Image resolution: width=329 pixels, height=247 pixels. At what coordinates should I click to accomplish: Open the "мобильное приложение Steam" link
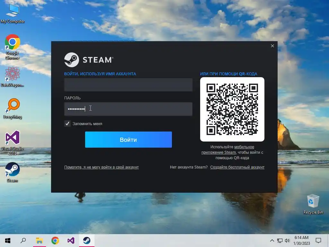pyautogui.click(x=228, y=150)
